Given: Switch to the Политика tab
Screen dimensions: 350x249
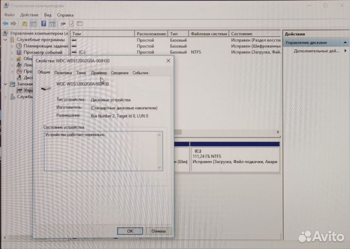Looking at the screenshot, I should [63, 73].
